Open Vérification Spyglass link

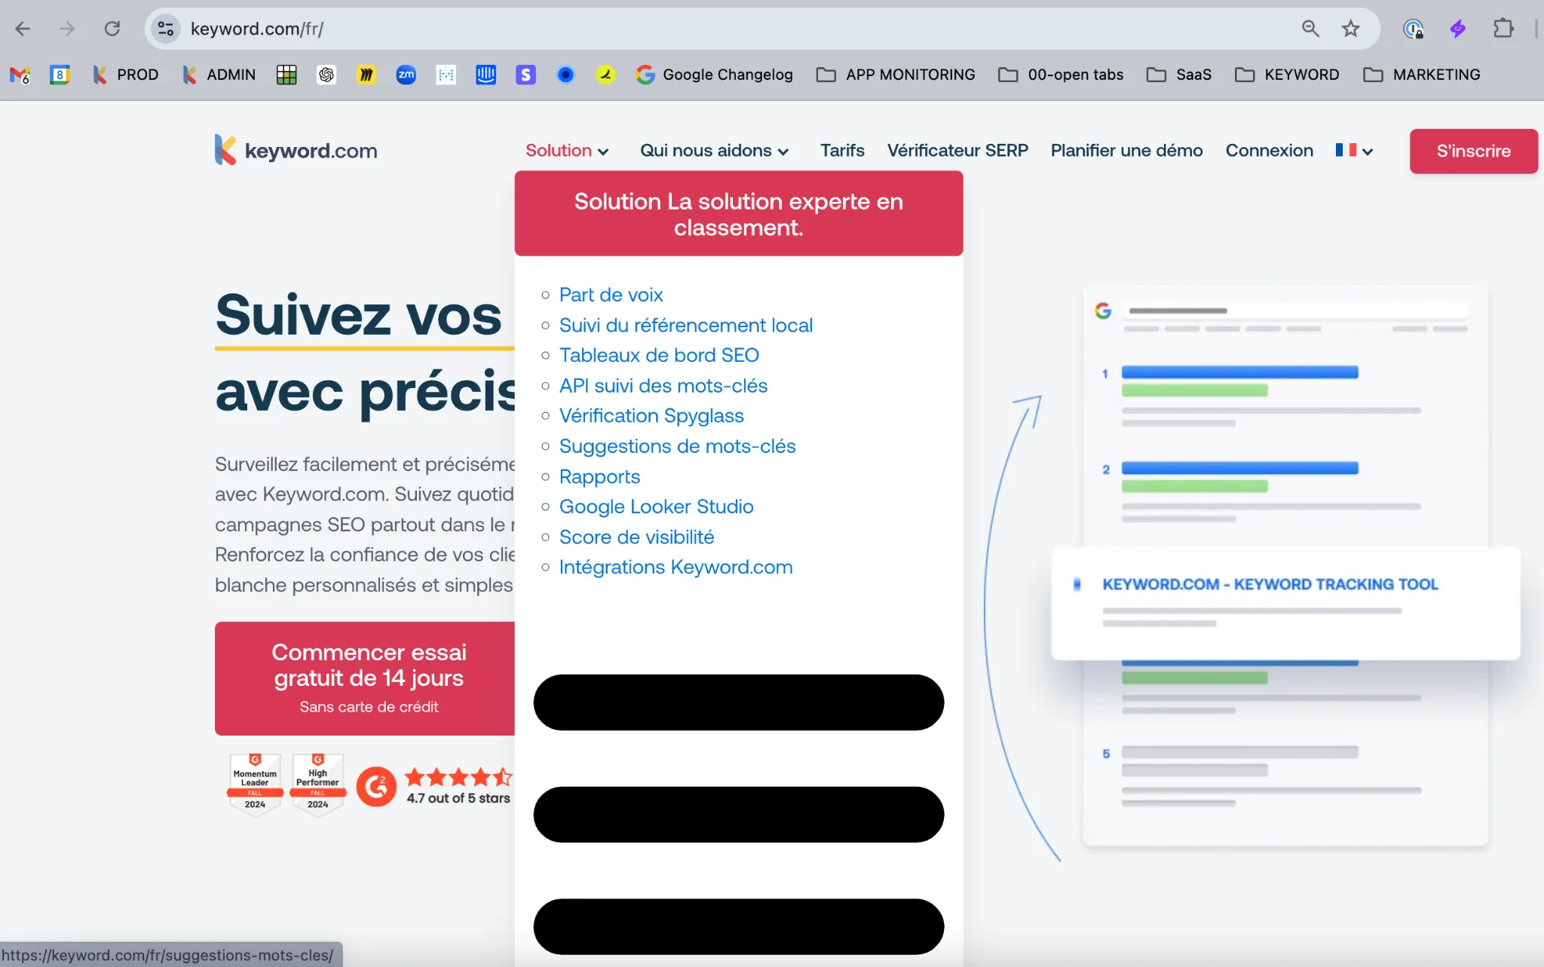[x=651, y=416]
